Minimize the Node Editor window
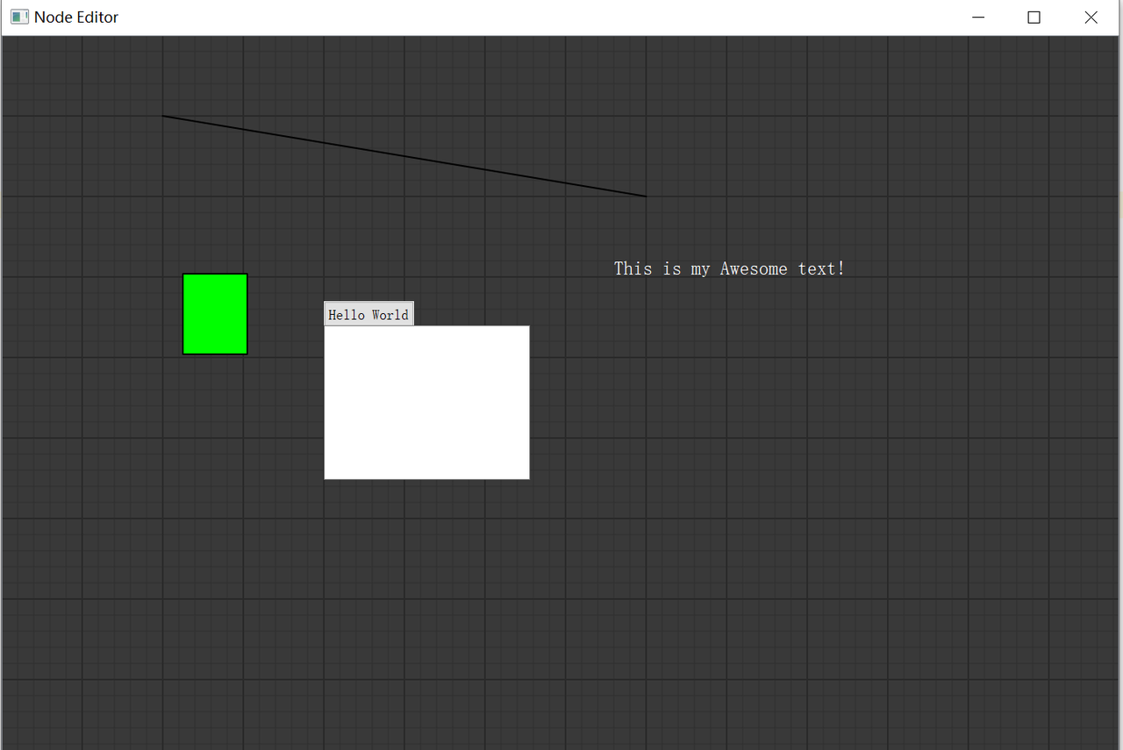This screenshot has height=750, width=1123. tap(978, 17)
